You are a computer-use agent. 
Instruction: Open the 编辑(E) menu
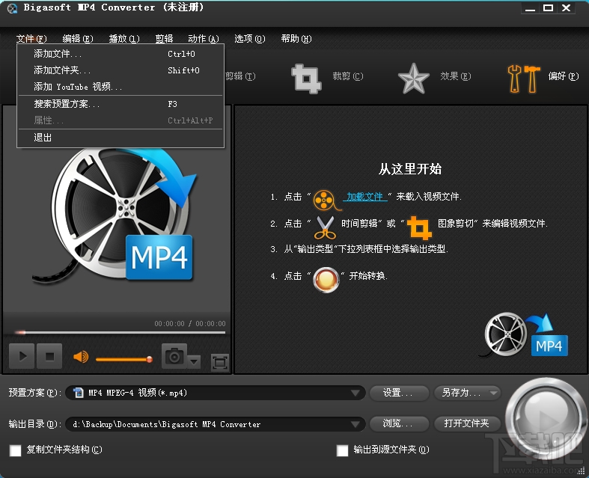click(78, 39)
